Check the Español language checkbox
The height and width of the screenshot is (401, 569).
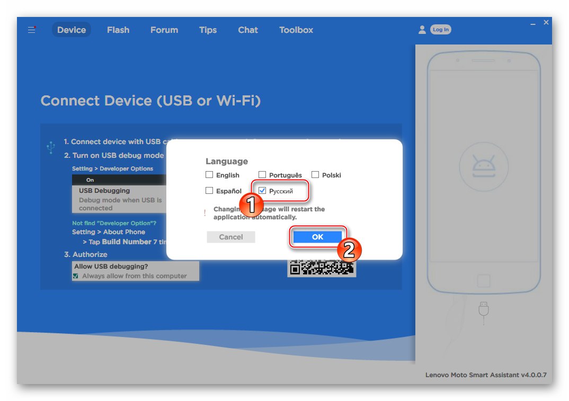209,190
